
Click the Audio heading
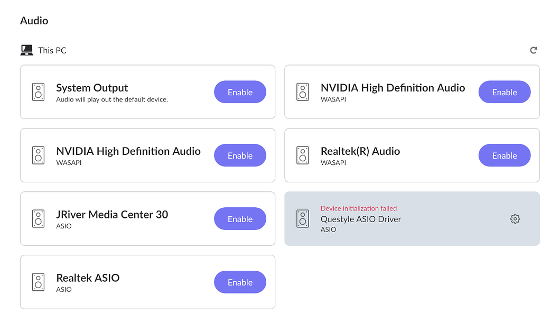point(34,21)
